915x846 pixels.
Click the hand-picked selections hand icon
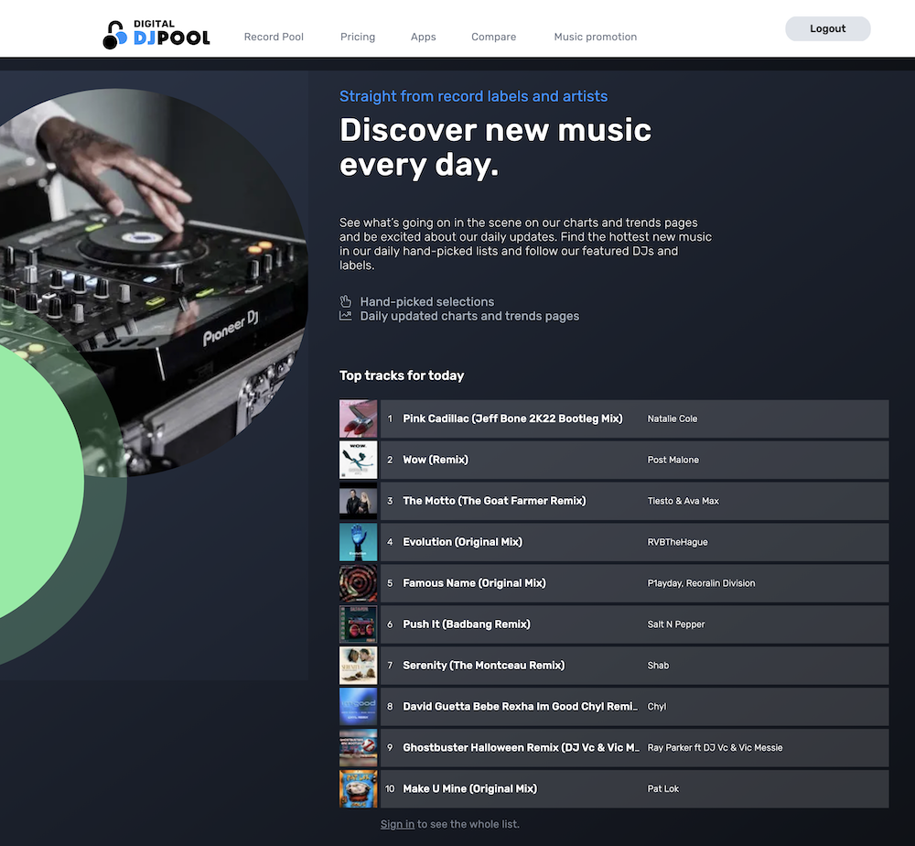click(x=346, y=301)
